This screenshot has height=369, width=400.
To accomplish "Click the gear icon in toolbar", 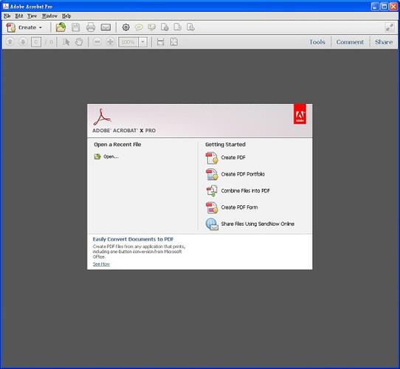I will coord(125,27).
